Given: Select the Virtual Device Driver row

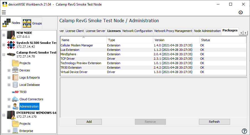Looking at the screenshot, I should coord(153,72).
